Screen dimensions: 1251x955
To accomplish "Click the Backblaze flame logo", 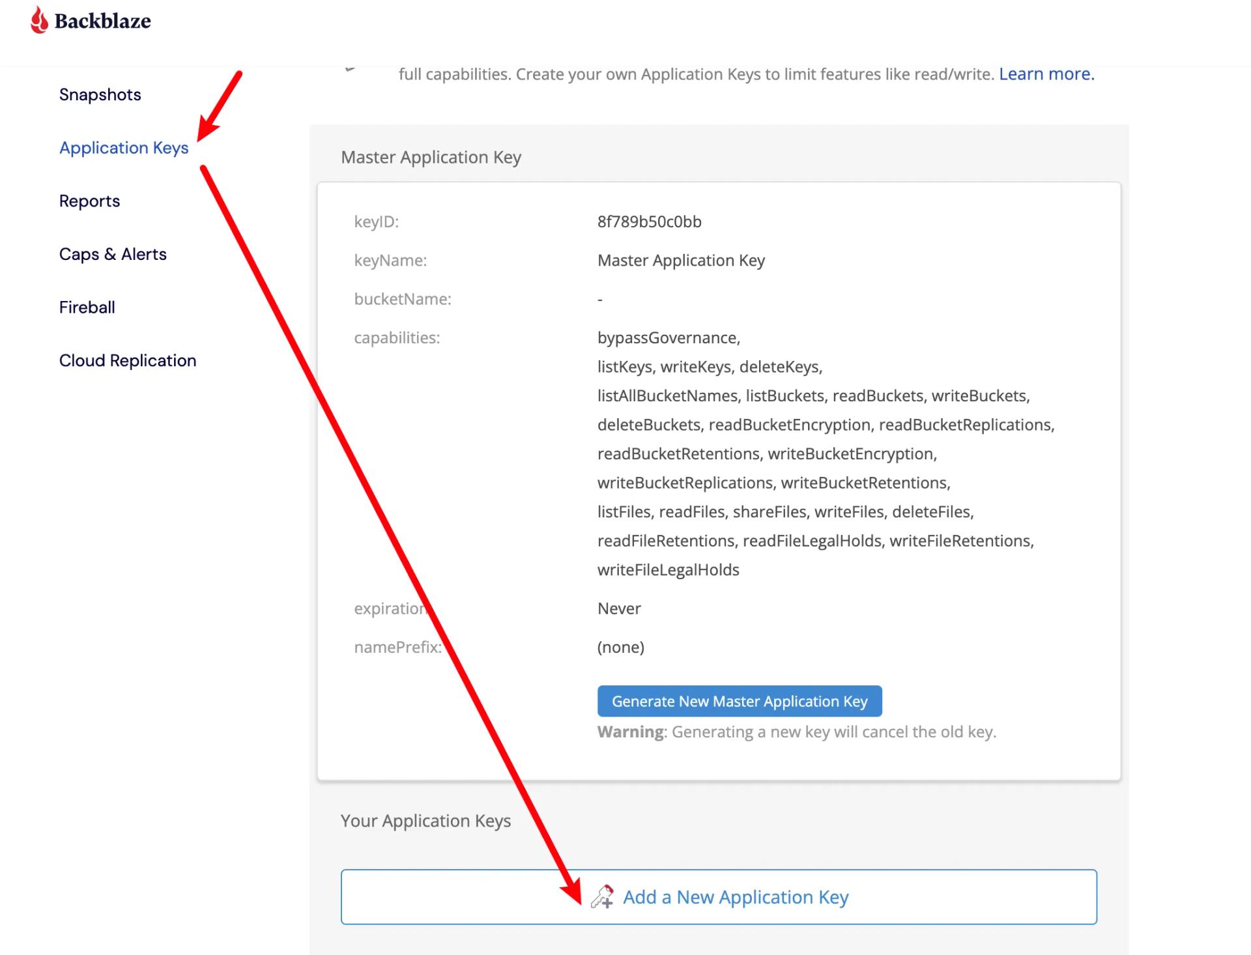I will [39, 20].
